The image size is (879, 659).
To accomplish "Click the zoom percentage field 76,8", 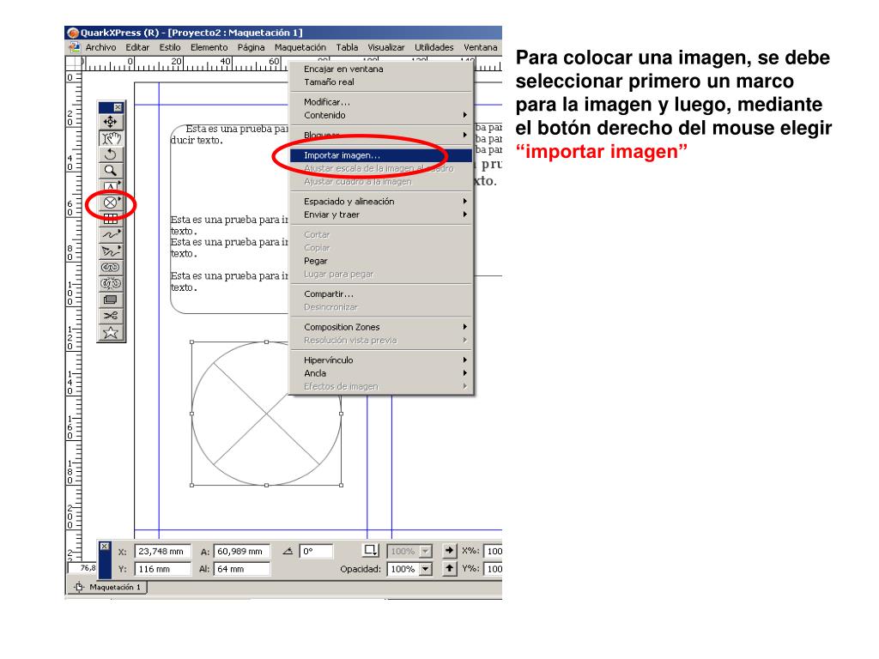I will 84,568.
